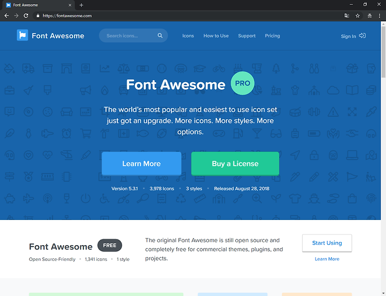The width and height of the screenshot is (386, 296).
Task: Click the Learn More blue button
Action: (142, 163)
